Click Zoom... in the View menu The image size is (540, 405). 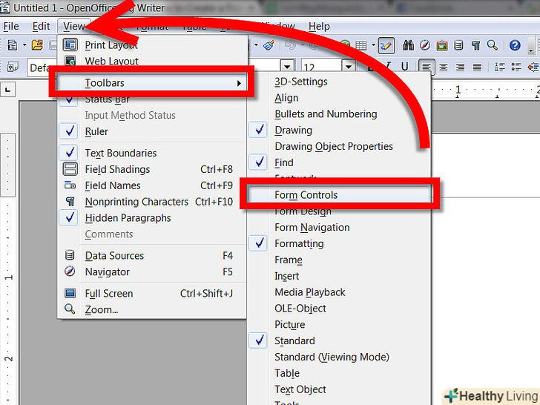point(152,309)
